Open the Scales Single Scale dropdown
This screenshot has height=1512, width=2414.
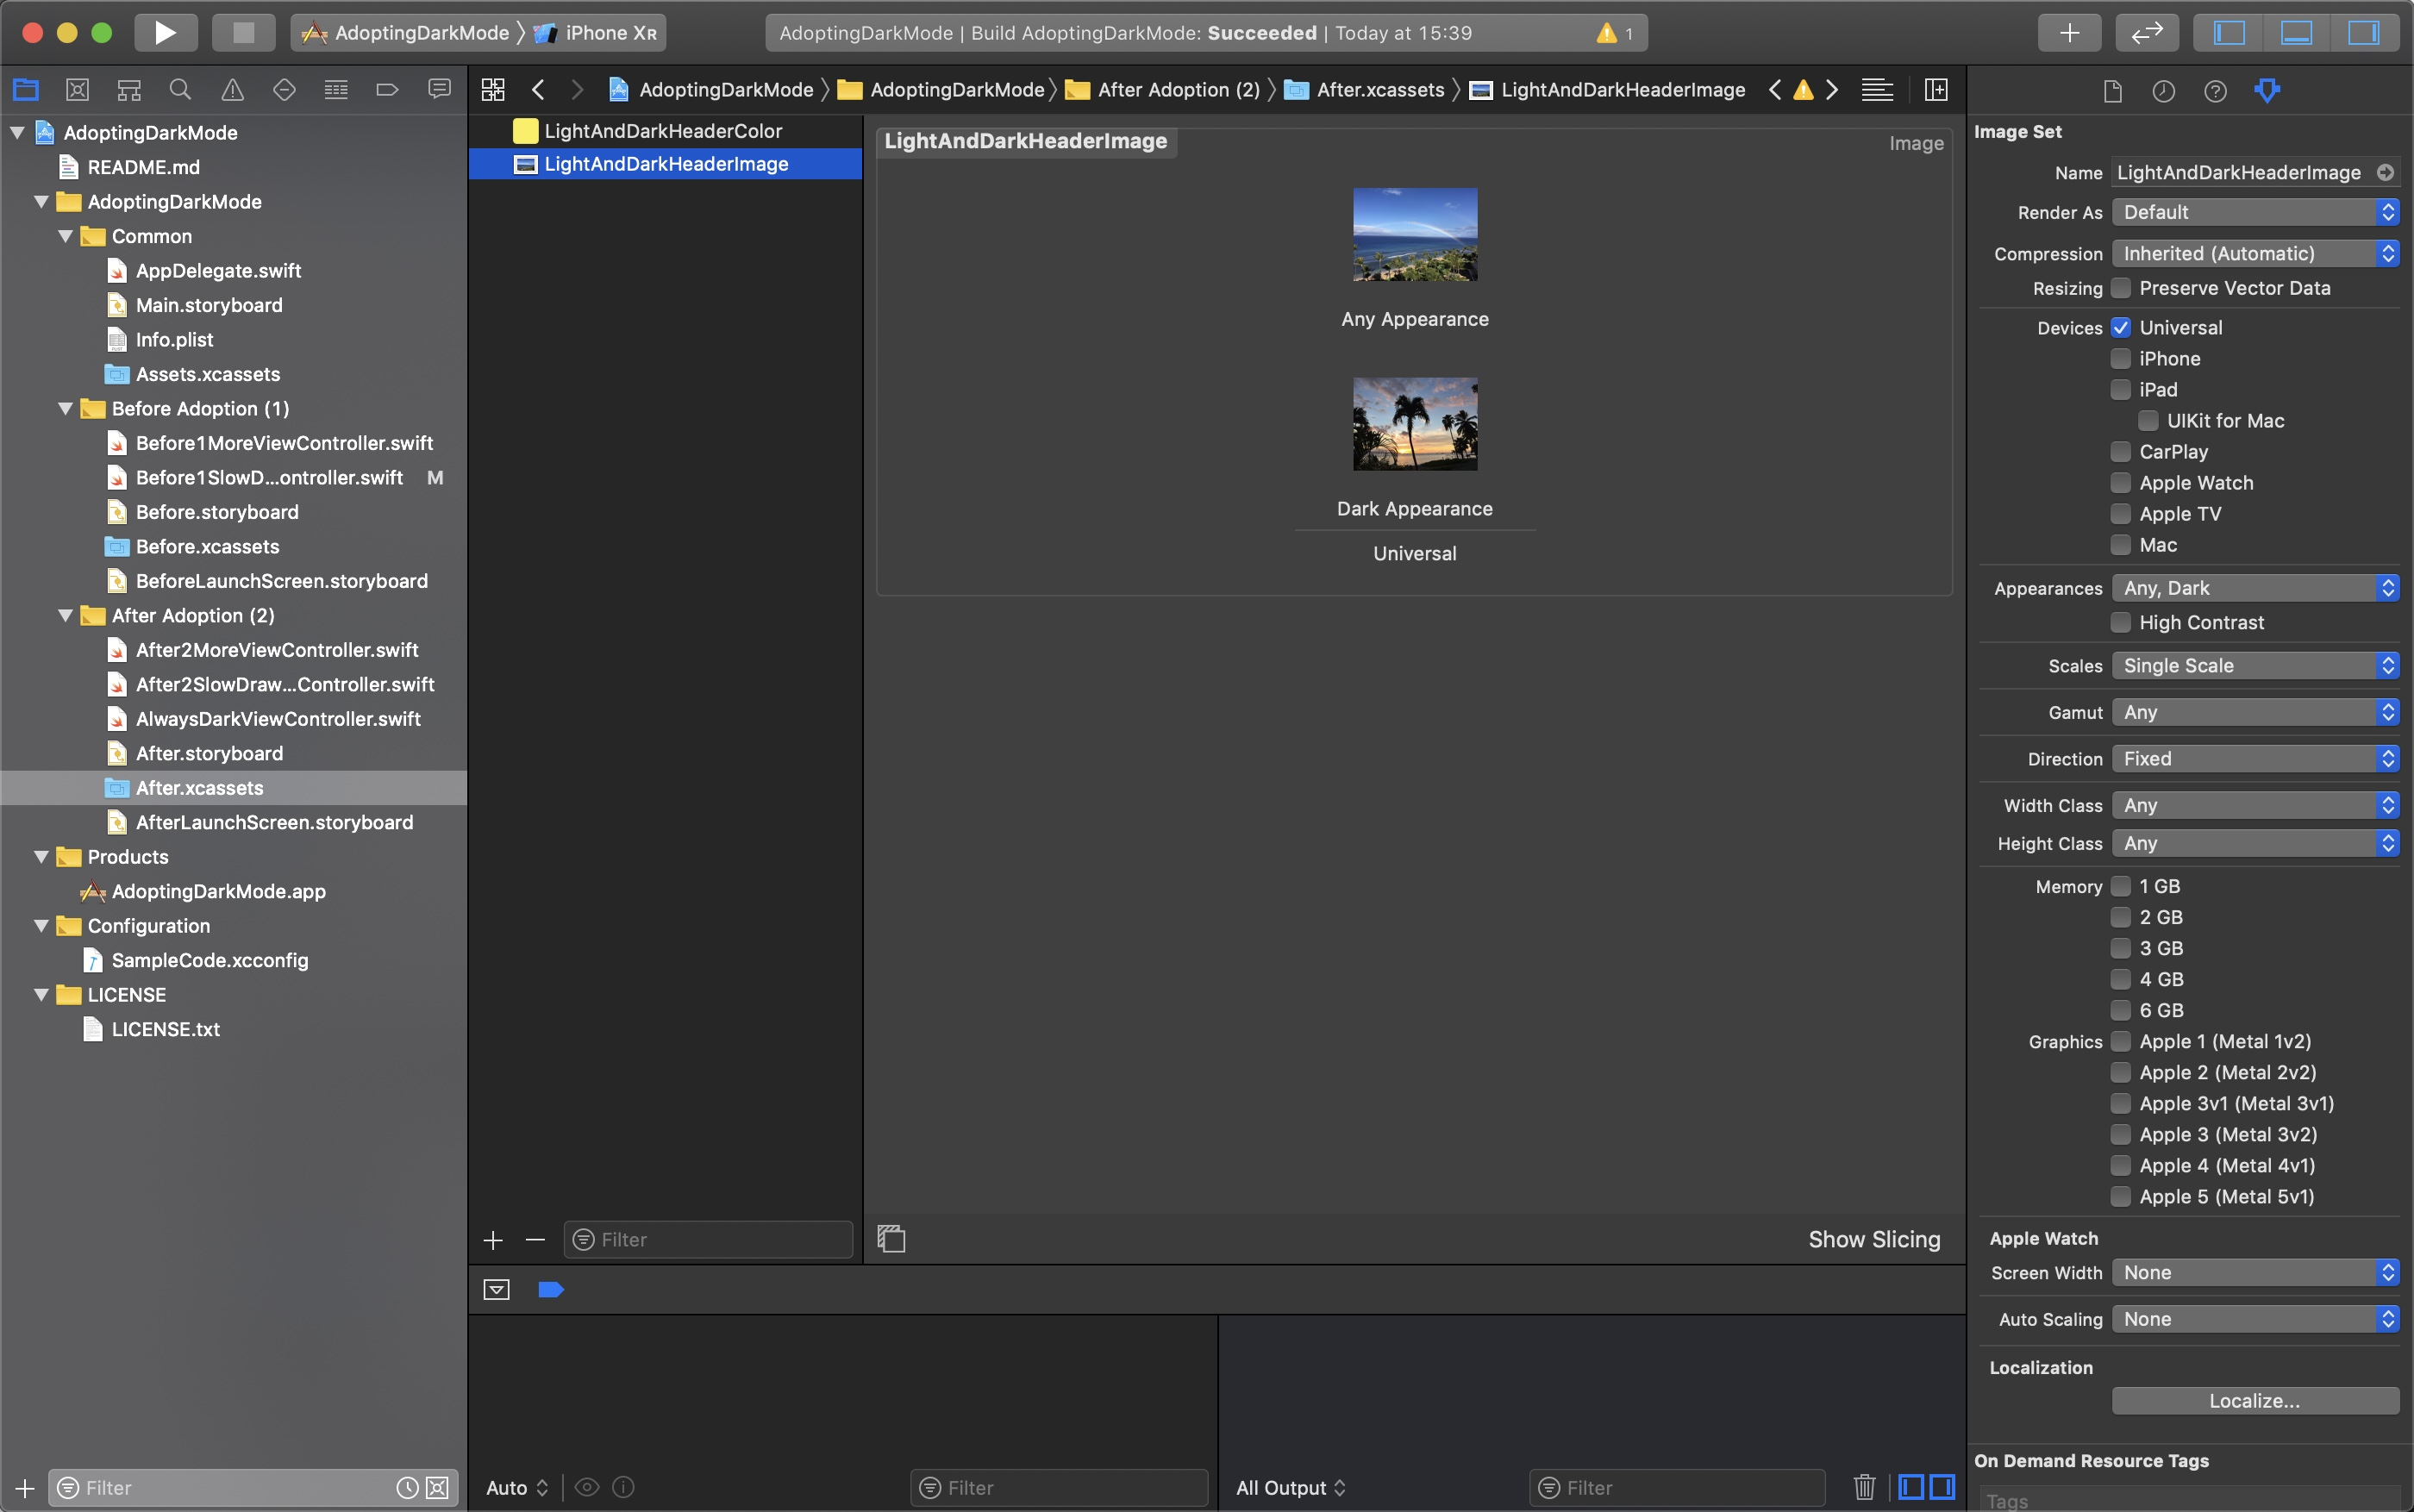click(x=2255, y=665)
